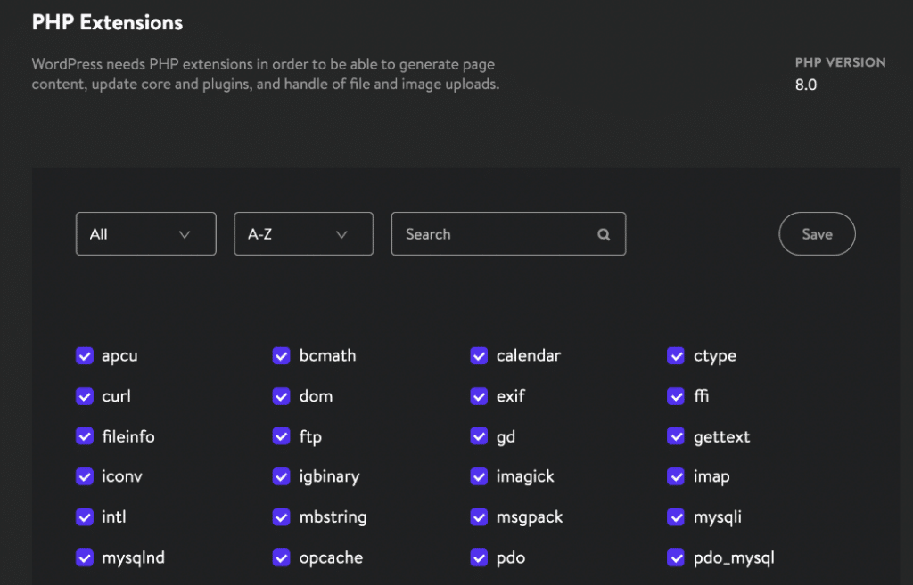
Task: Toggle the mbstring extension
Action: [x=283, y=516]
